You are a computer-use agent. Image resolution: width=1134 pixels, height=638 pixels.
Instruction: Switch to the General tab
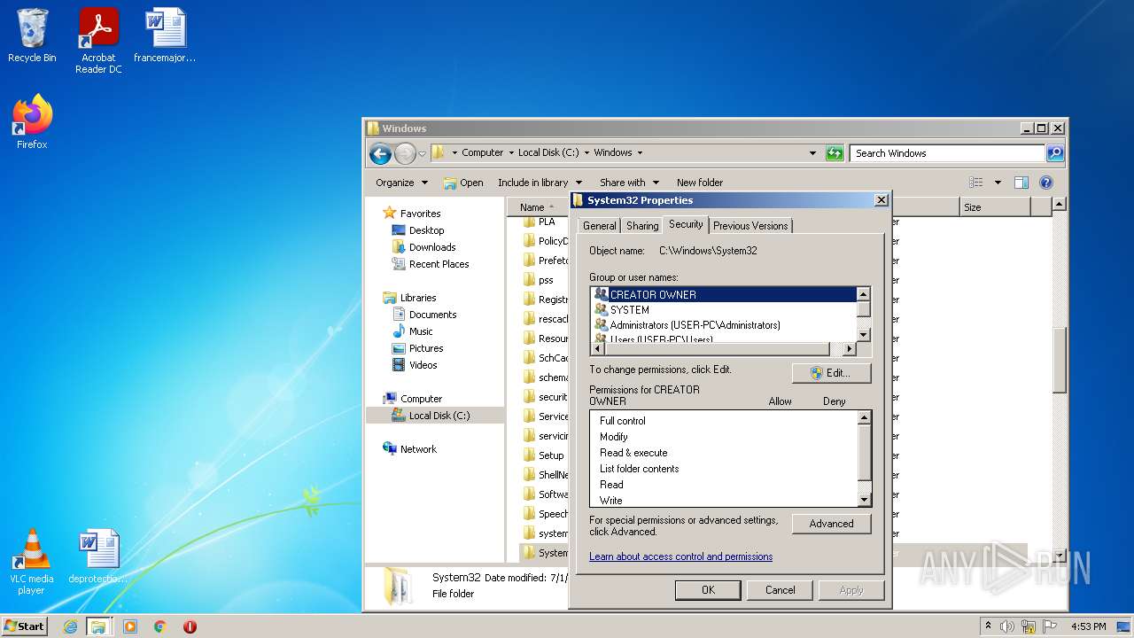coord(600,226)
